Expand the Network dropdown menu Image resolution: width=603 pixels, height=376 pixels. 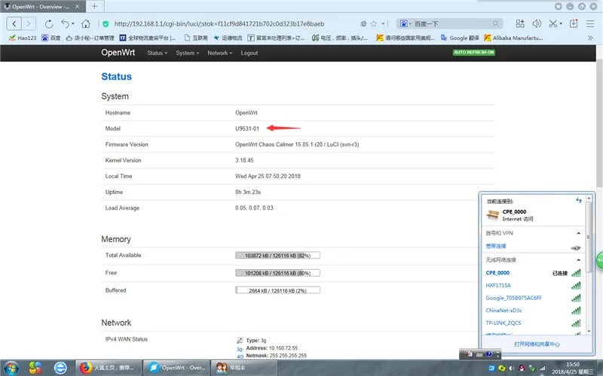[219, 53]
